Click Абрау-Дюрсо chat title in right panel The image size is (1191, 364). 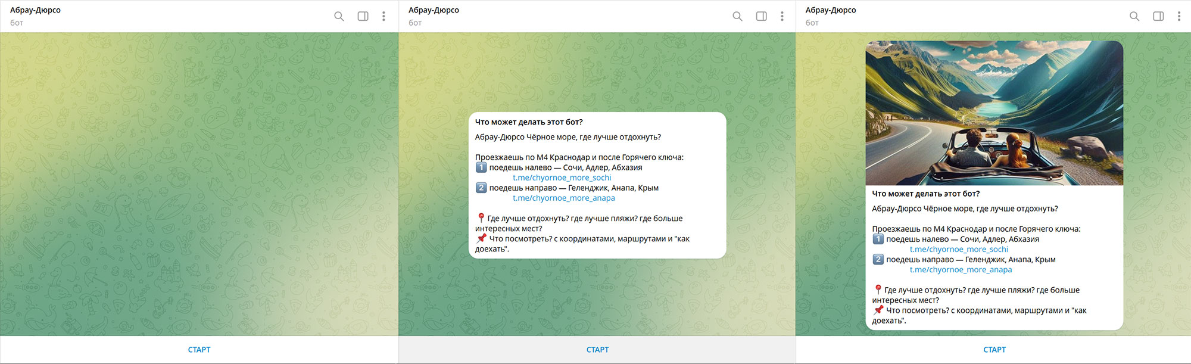[x=831, y=10]
